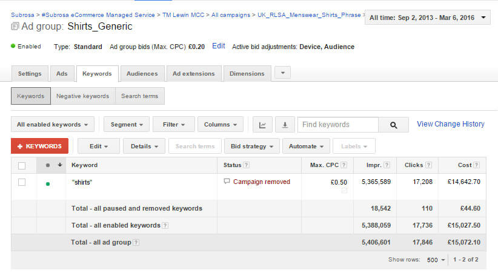
Task: Click the download report icon
Action: click(x=285, y=125)
